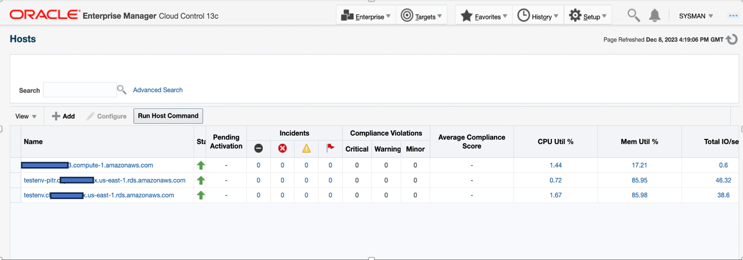Open the SYSMAN user dropdown
Image resolution: width=743 pixels, height=260 pixels.
coord(696,16)
